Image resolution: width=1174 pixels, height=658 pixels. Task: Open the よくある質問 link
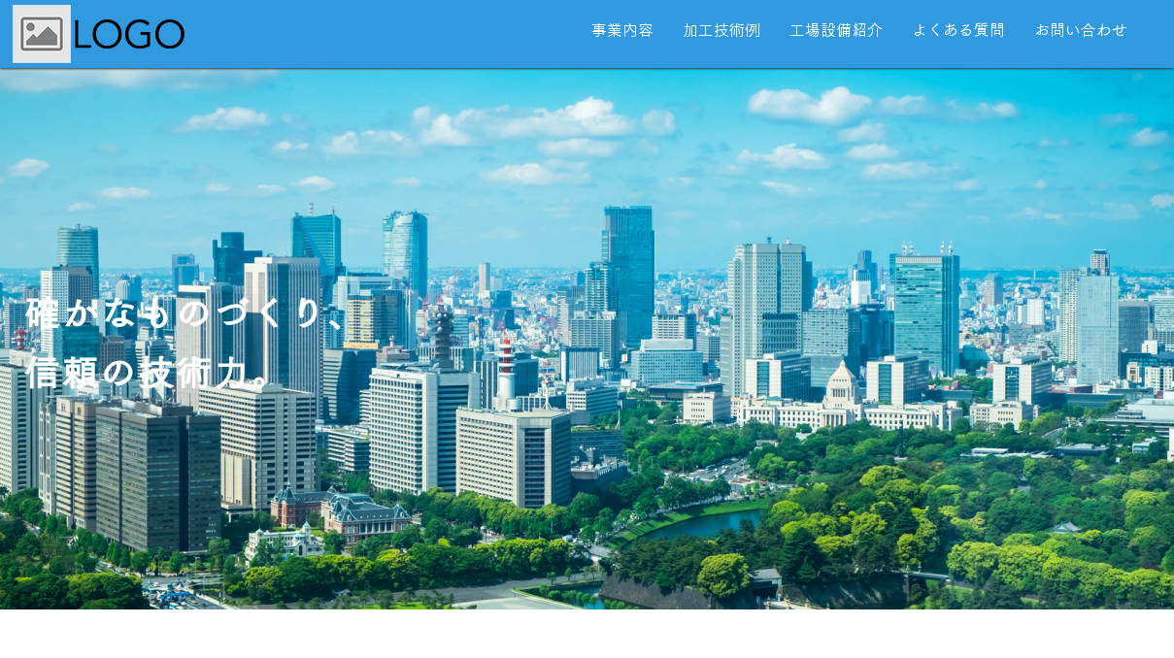click(x=958, y=30)
